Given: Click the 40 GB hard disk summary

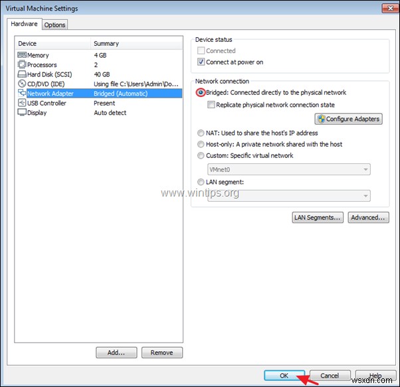Looking at the screenshot, I should point(102,74).
